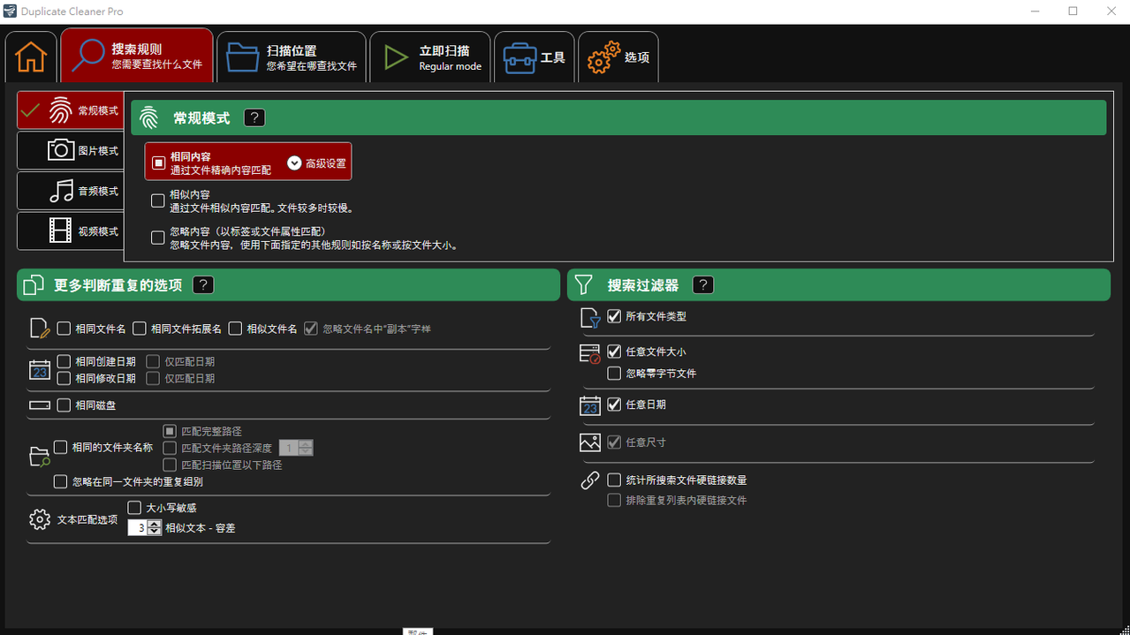This screenshot has height=635, width=1130.
Task: Open help for 更多判断重复的选项
Action: pos(203,285)
